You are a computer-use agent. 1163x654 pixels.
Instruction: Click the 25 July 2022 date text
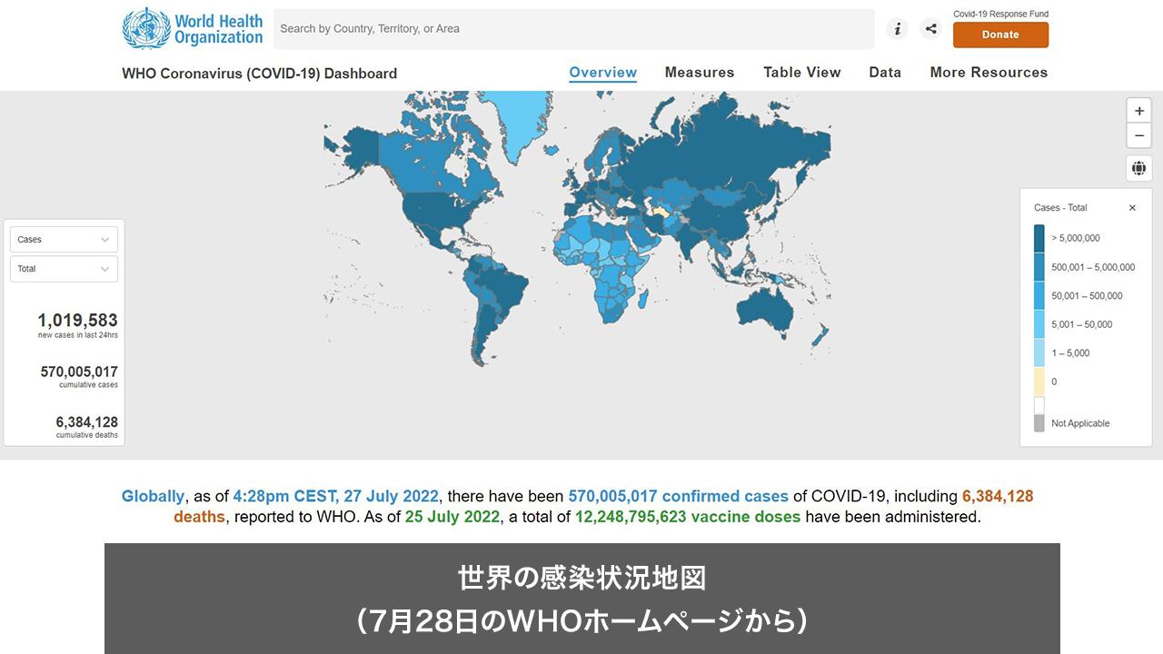(x=452, y=517)
